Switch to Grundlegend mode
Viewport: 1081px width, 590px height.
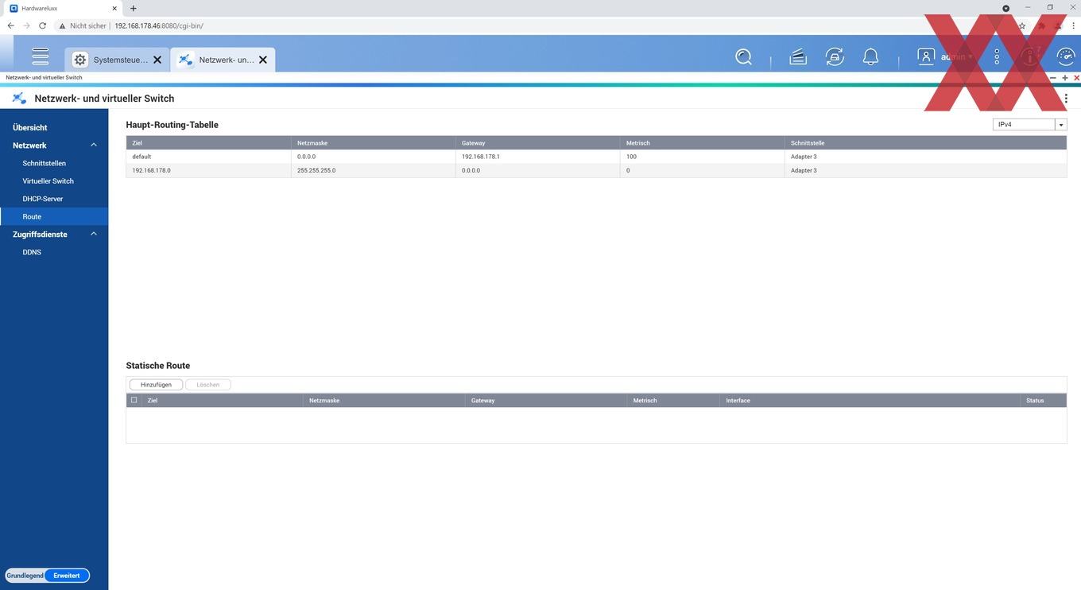(x=25, y=576)
